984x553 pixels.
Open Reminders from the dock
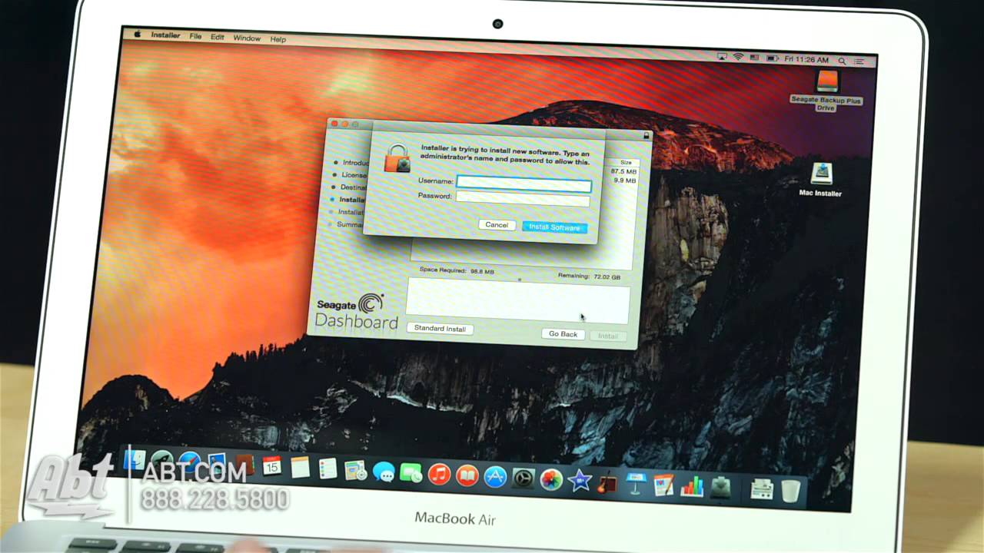coord(327,468)
